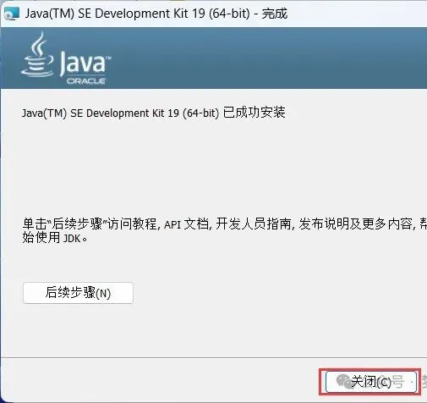The width and height of the screenshot is (427, 403).
Task: Click the Java wordmark in banner
Action: coord(85,63)
